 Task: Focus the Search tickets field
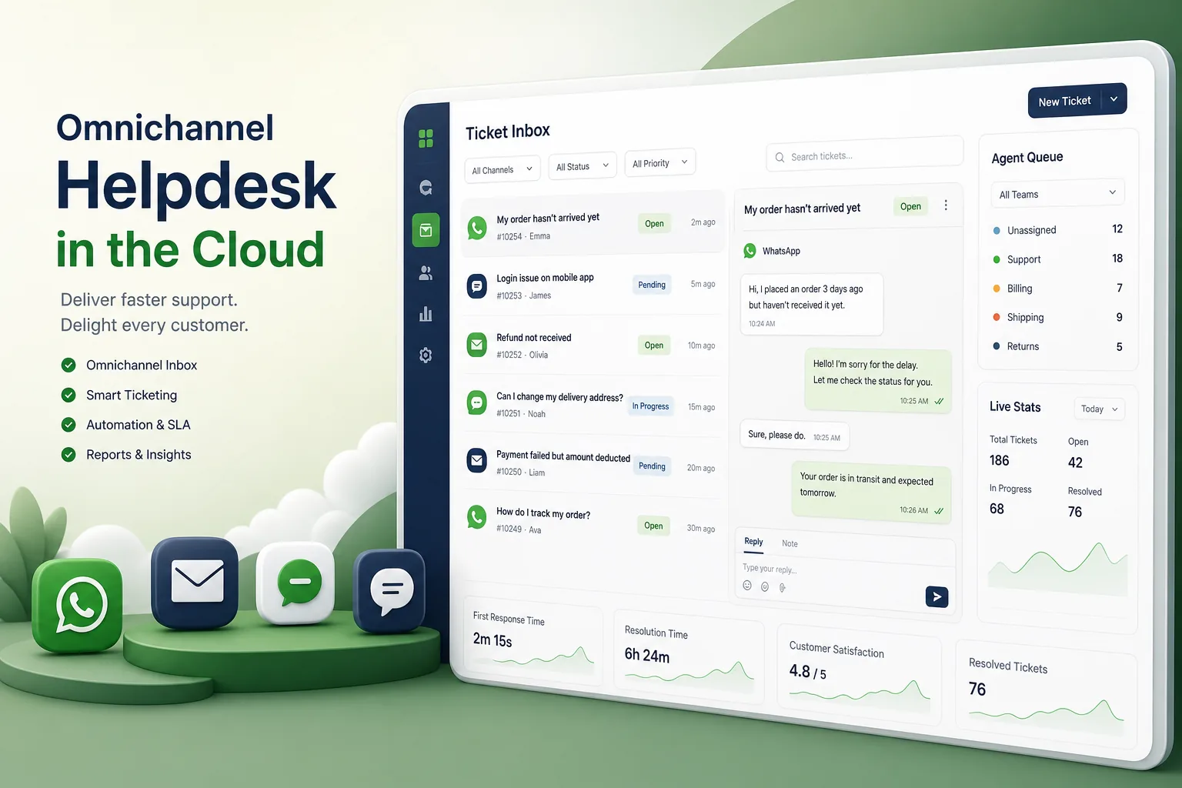864,154
